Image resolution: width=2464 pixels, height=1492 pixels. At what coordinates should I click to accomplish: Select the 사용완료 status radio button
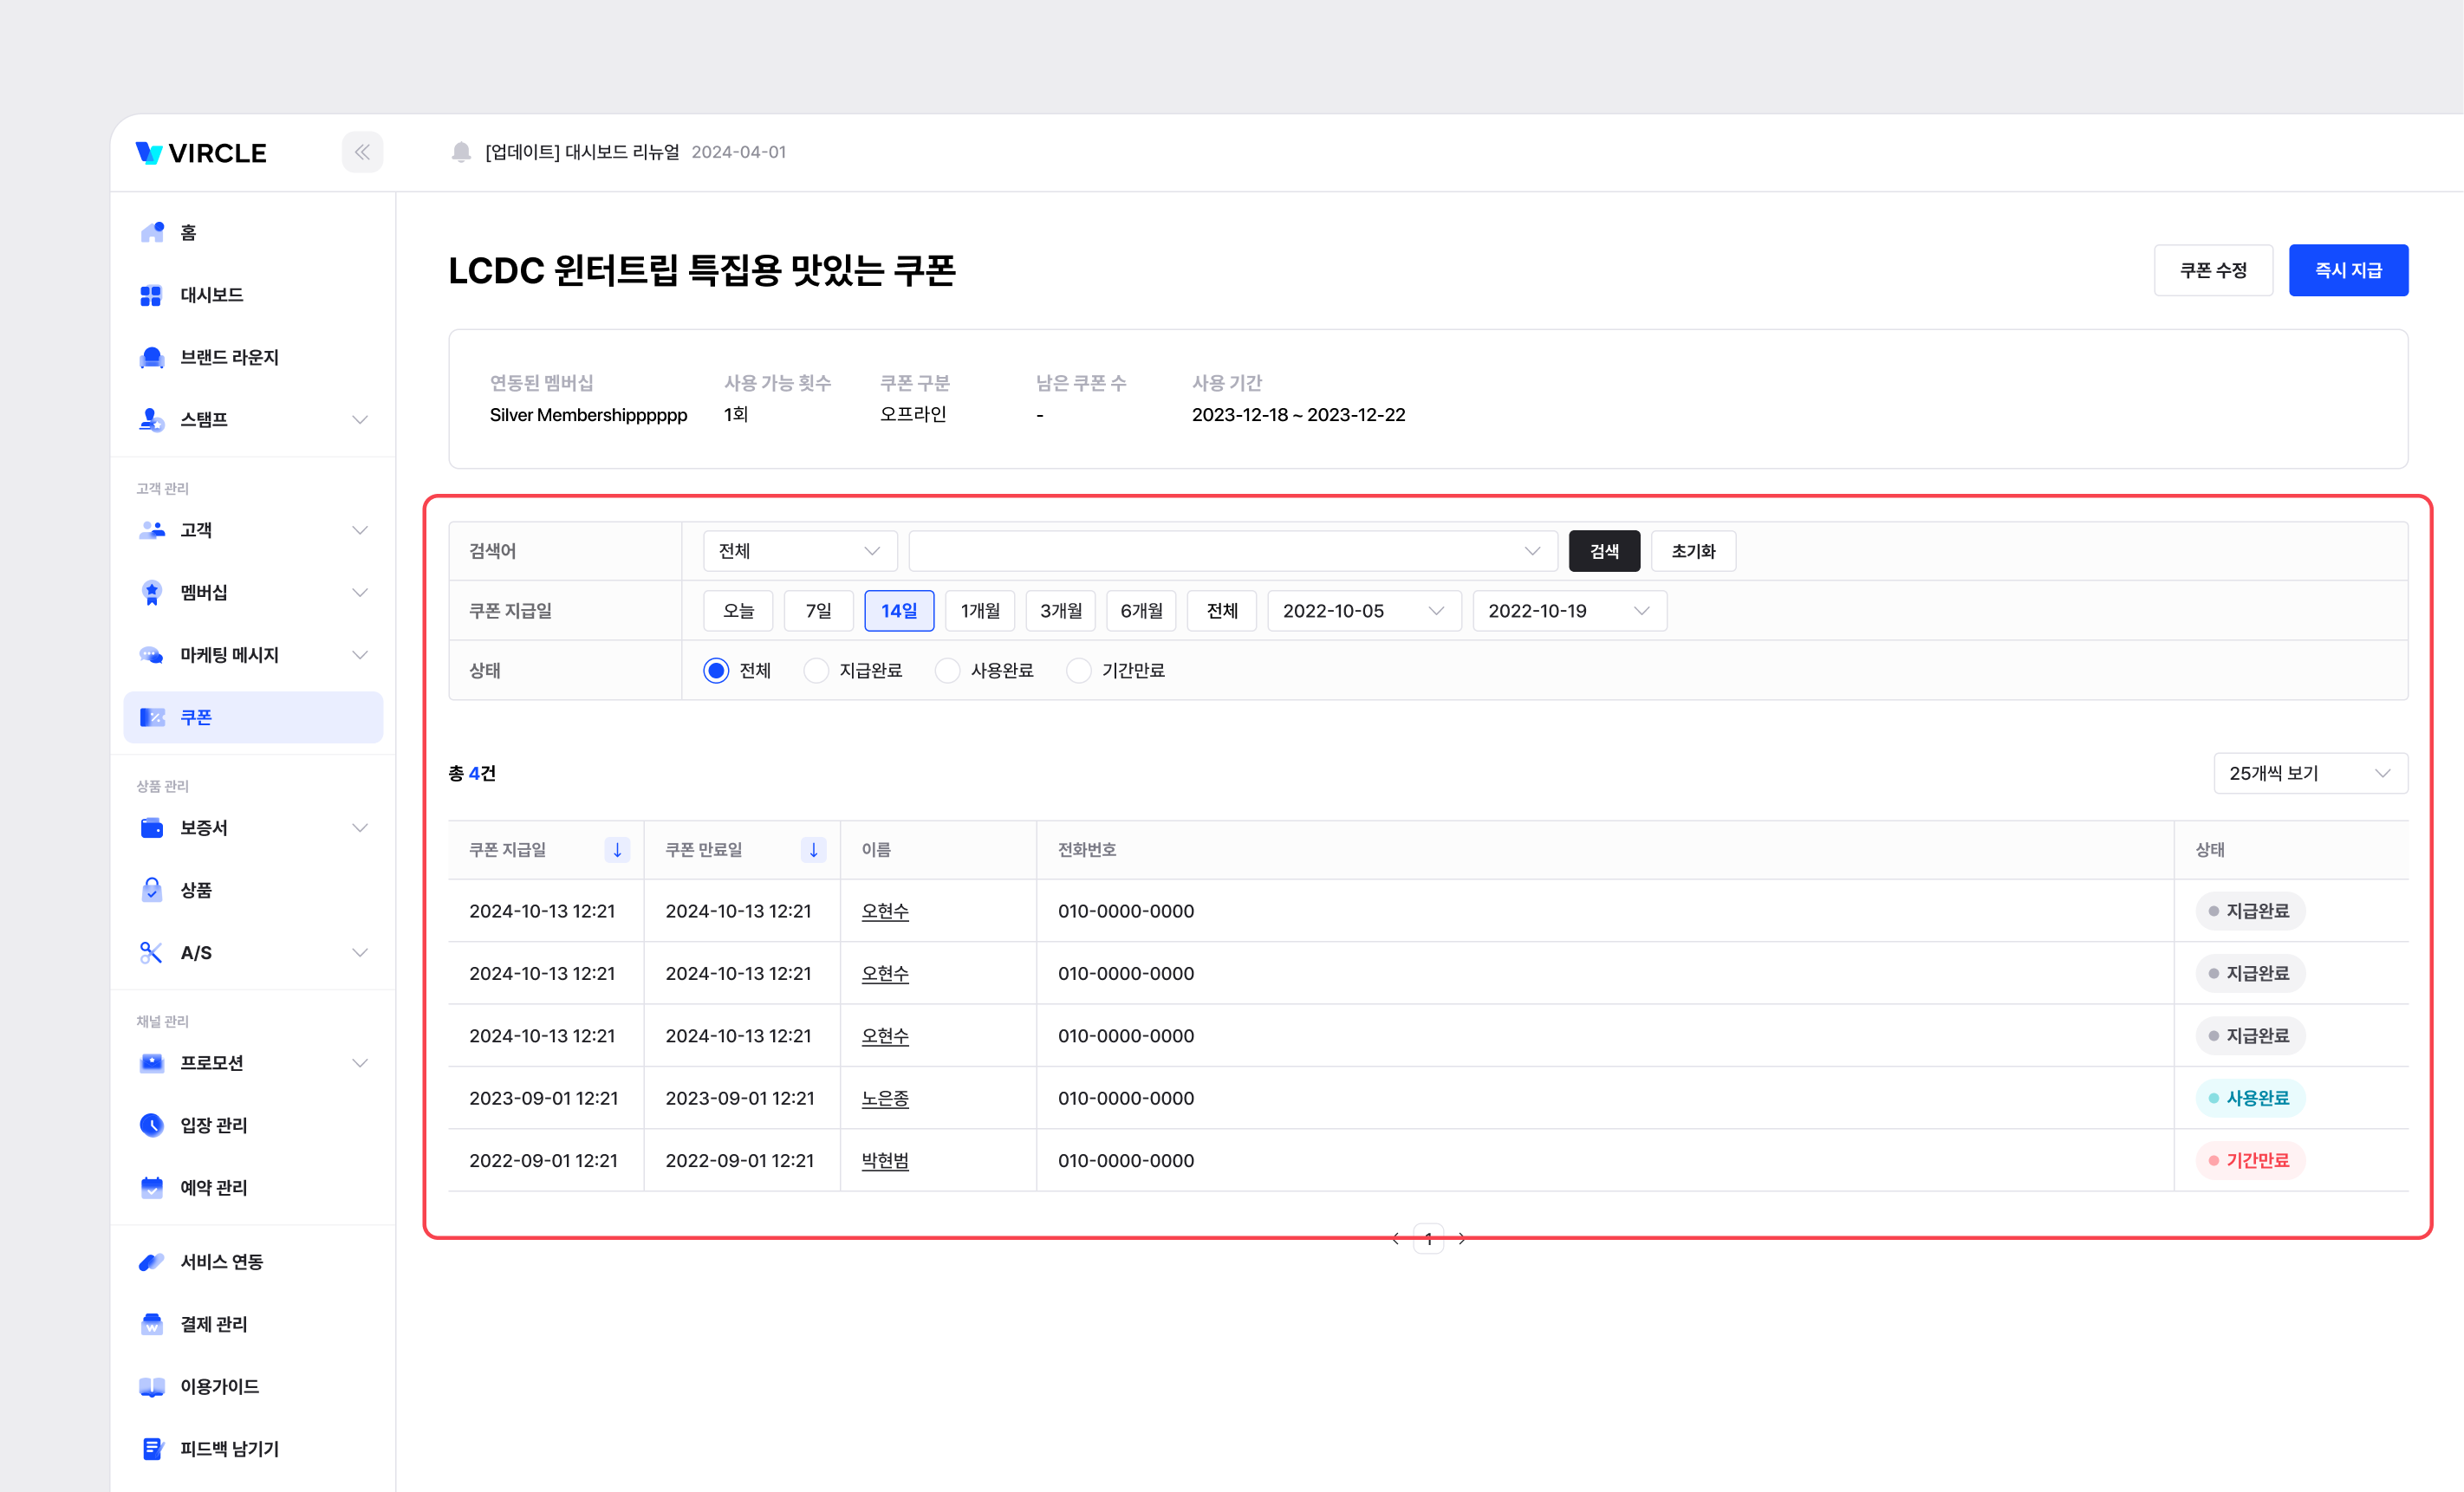pyautogui.click(x=947, y=670)
